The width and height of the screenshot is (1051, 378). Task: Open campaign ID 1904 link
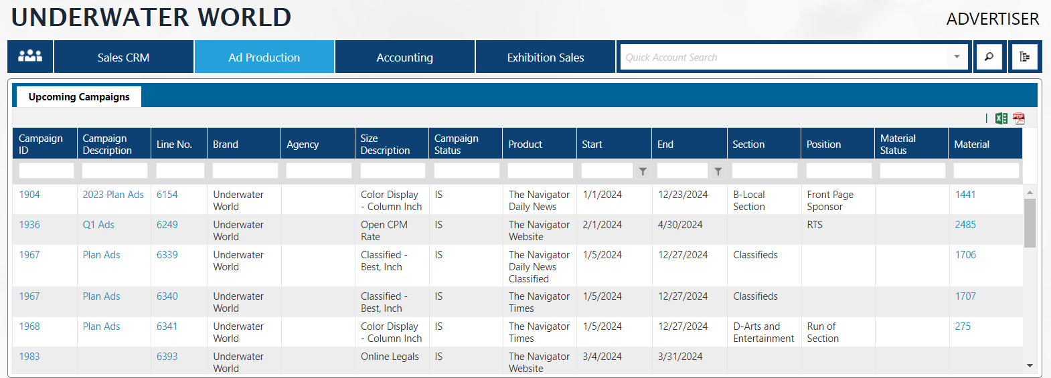[29, 195]
